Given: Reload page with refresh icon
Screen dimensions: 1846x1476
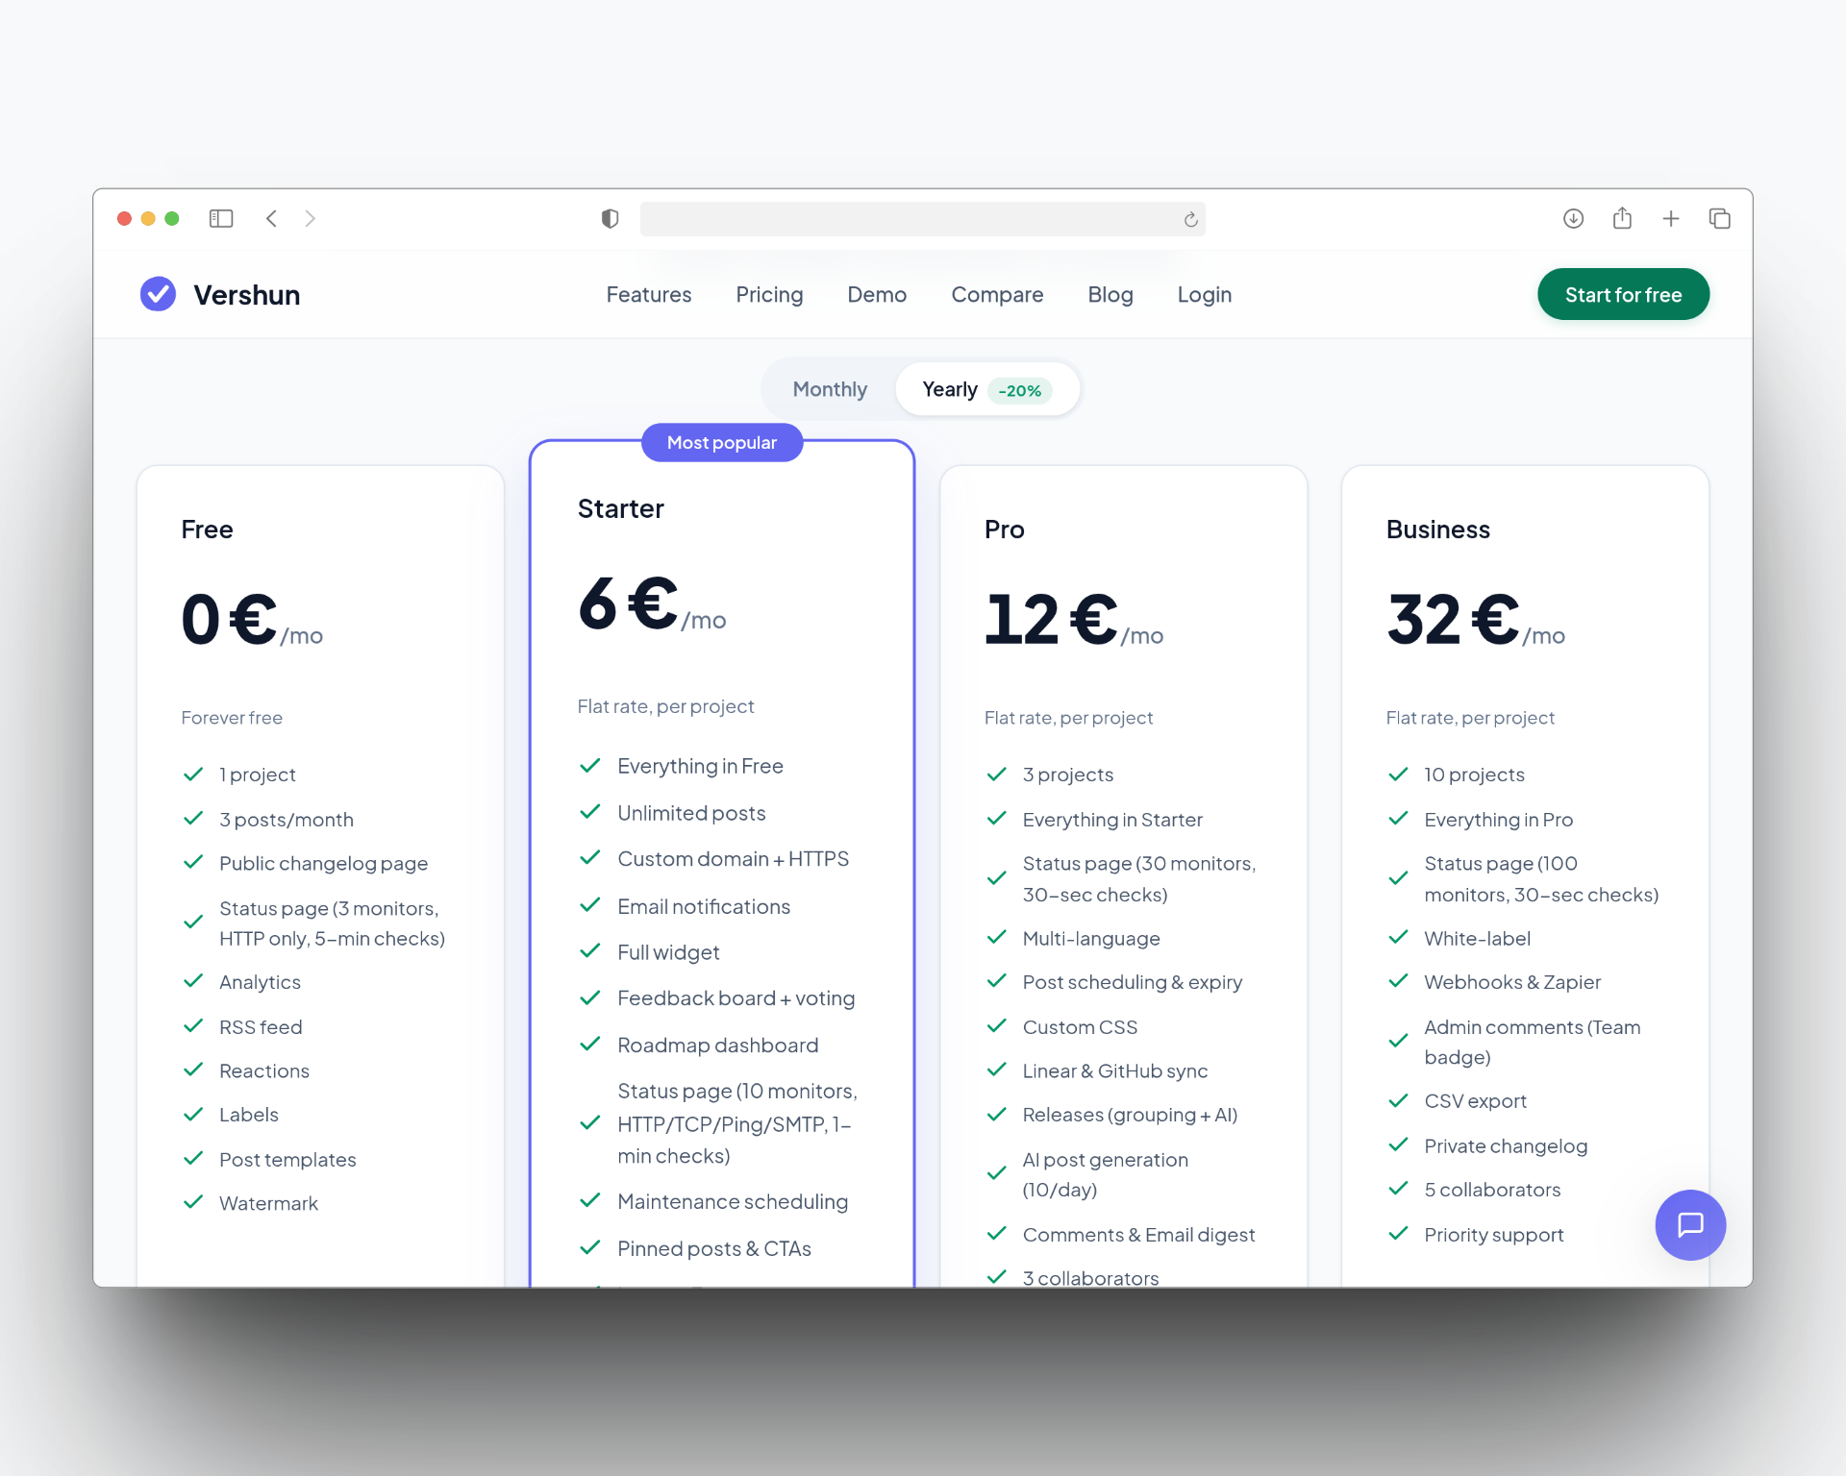Looking at the screenshot, I should point(1190,220).
